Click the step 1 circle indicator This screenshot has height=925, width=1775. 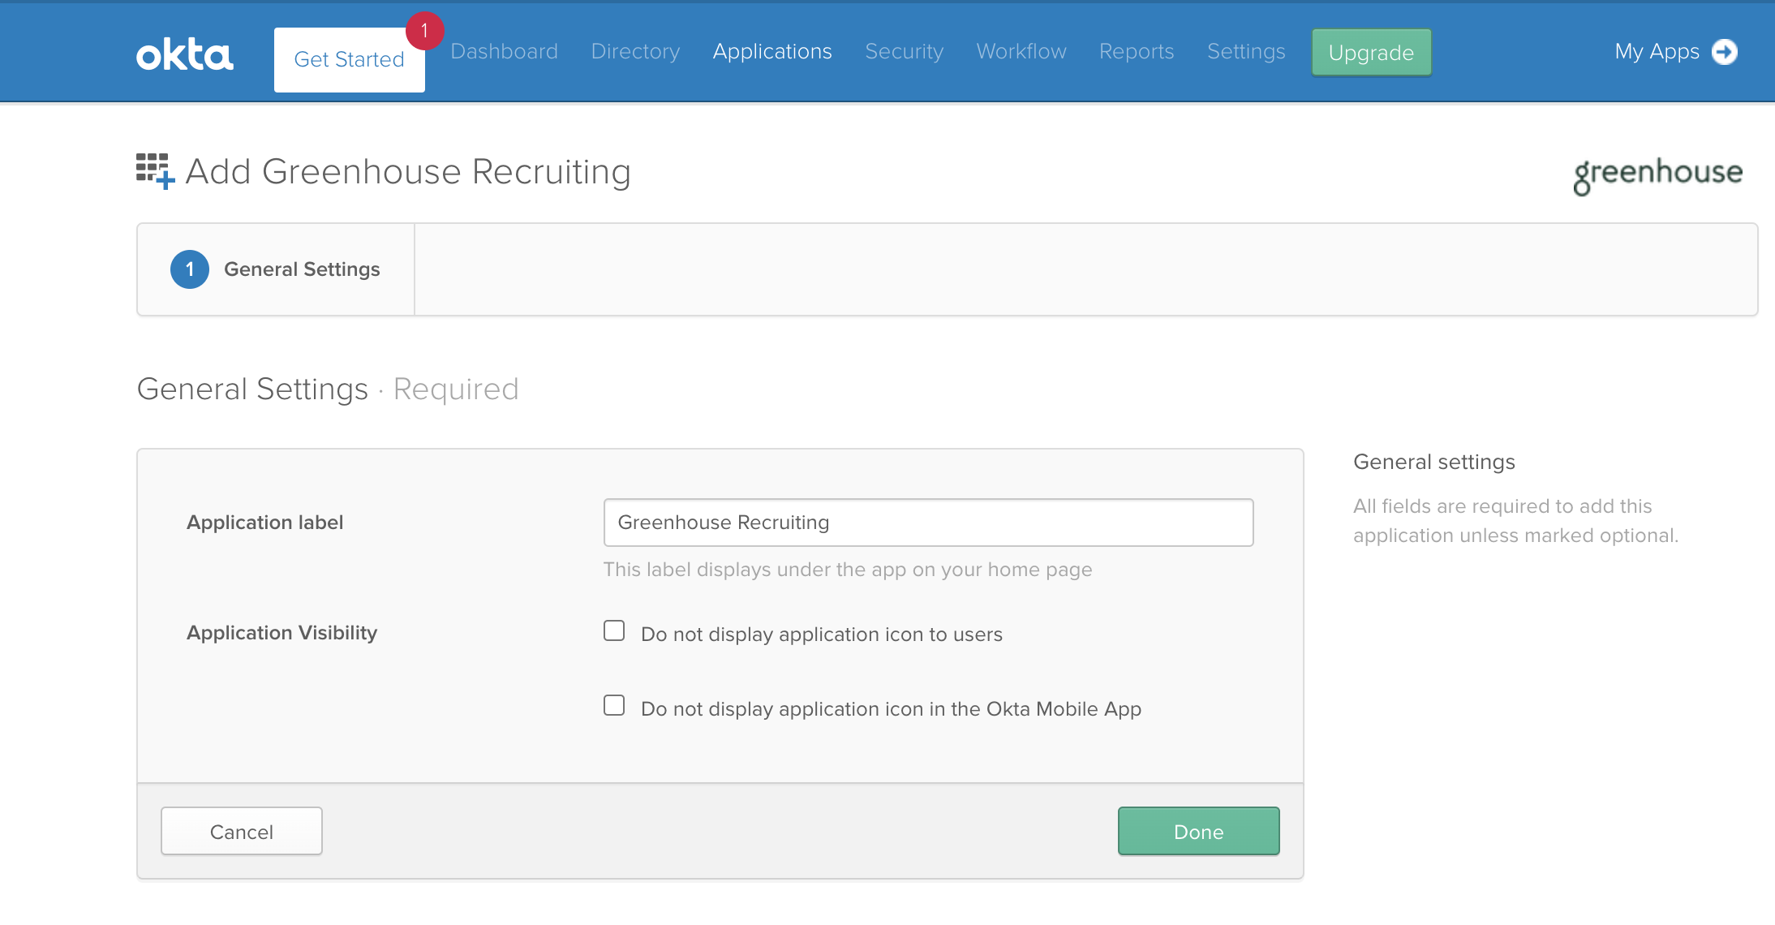click(190, 269)
